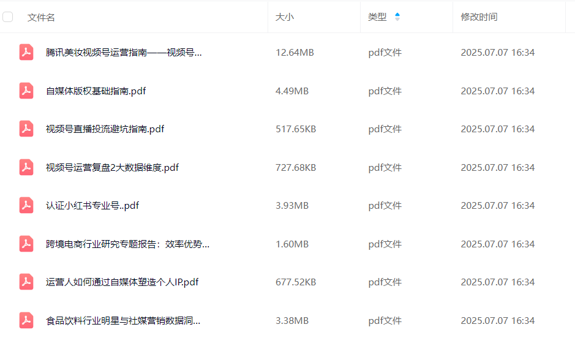Click pdf文件 type cell in 认证小红书专业号 row
Viewport: 575px width, 338px height.
click(x=385, y=206)
